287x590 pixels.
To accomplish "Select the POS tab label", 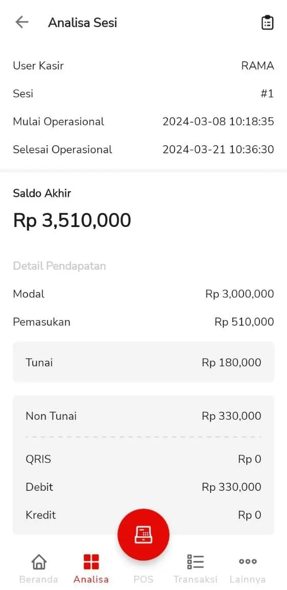I will tap(143, 579).
